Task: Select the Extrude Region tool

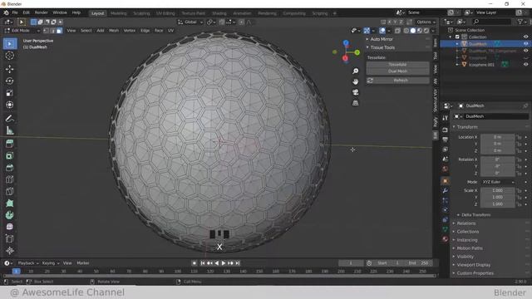Action: [x=10, y=144]
